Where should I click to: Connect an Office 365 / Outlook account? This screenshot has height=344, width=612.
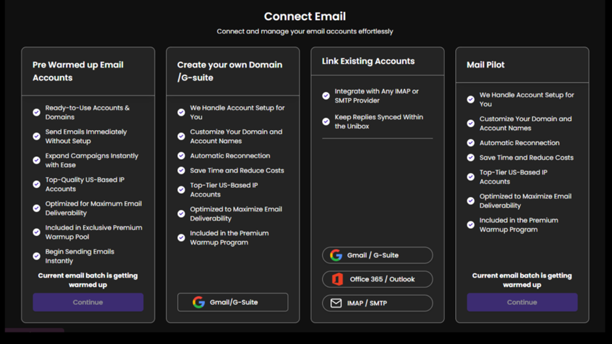(x=378, y=279)
